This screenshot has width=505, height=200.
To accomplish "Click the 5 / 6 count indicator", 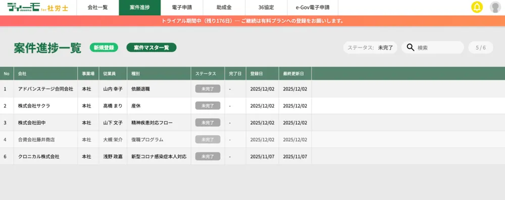I will (x=481, y=47).
